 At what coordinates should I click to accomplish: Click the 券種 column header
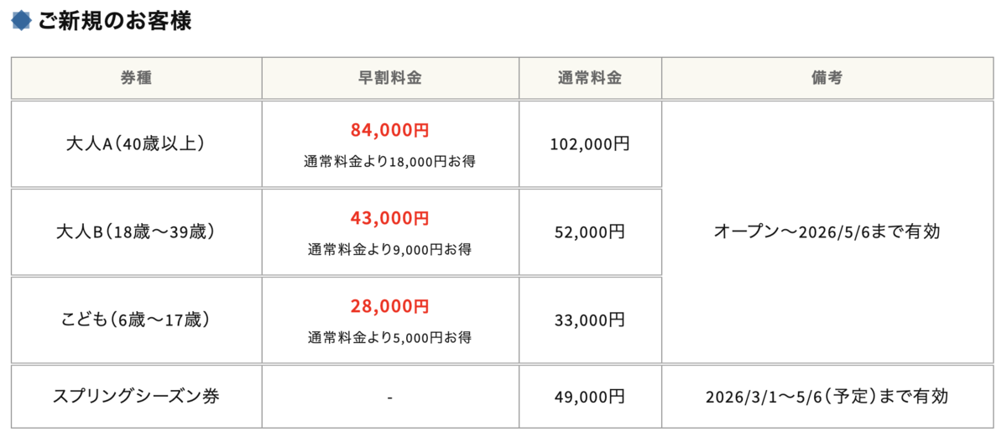point(136,78)
